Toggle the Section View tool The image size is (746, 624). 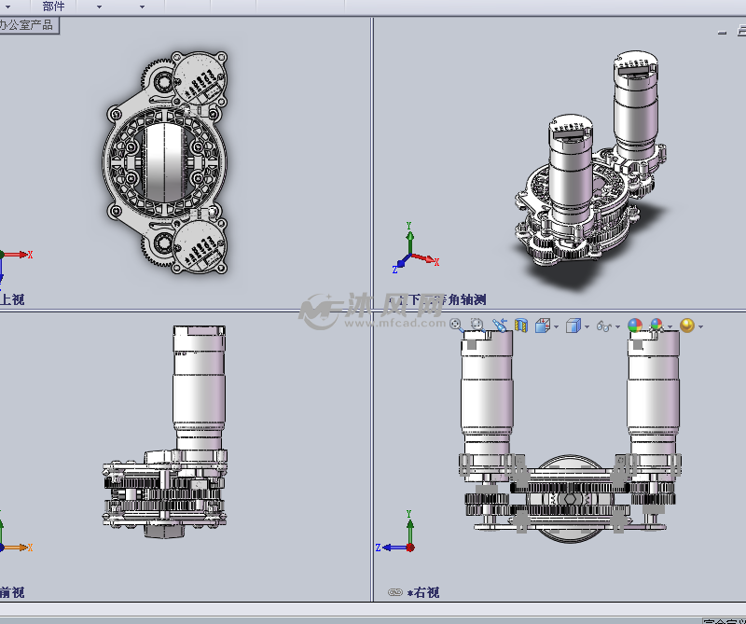521,326
